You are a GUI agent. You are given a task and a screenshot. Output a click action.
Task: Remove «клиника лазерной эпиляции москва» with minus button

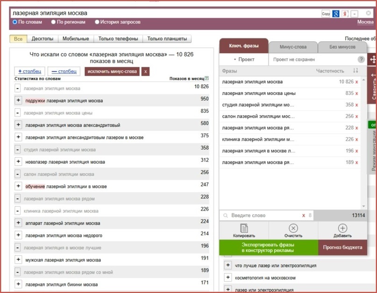tap(18, 211)
